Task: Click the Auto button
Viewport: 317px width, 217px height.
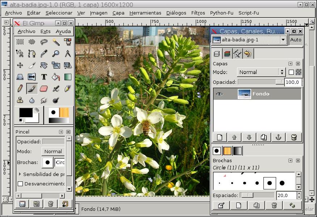Action: [x=296, y=40]
